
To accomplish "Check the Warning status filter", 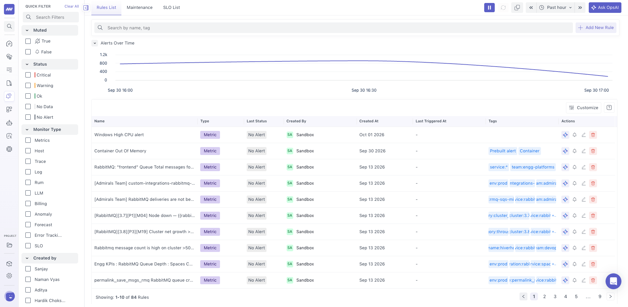I will (x=28, y=85).
